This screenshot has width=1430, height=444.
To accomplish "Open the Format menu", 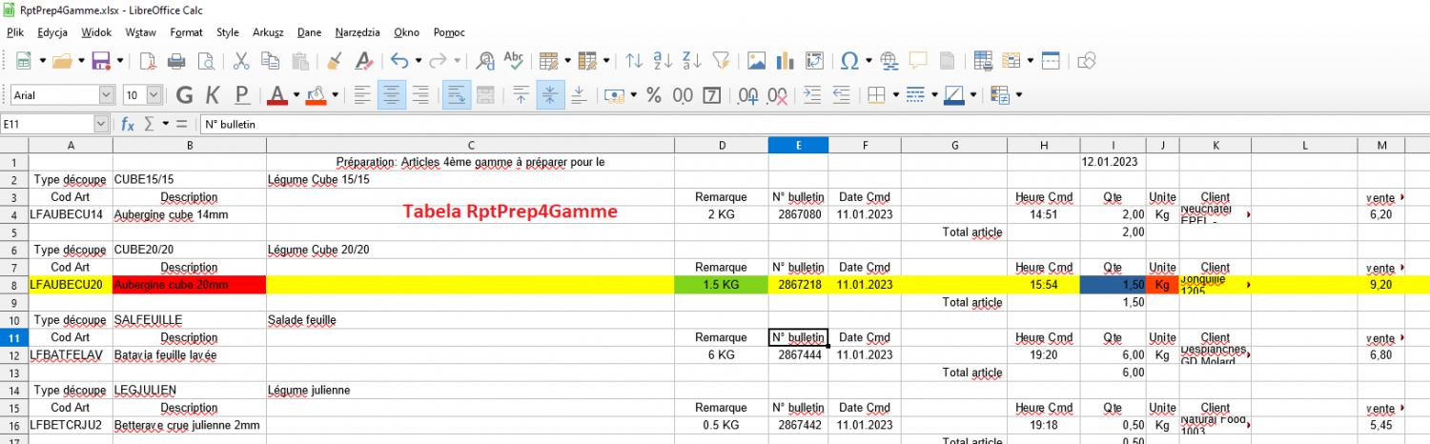I will 186,32.
